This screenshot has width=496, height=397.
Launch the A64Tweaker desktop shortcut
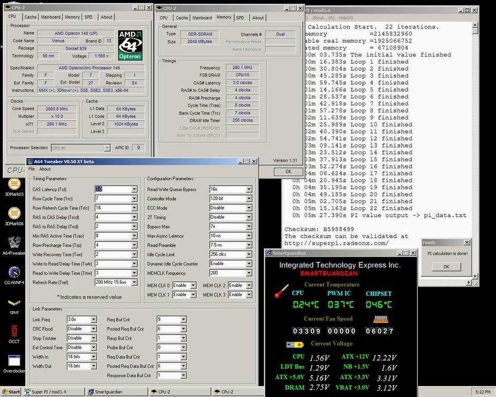(x=14, y=245)
